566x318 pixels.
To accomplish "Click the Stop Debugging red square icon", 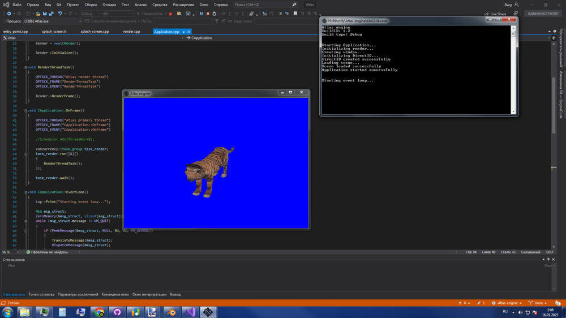I will coord(208,14).
